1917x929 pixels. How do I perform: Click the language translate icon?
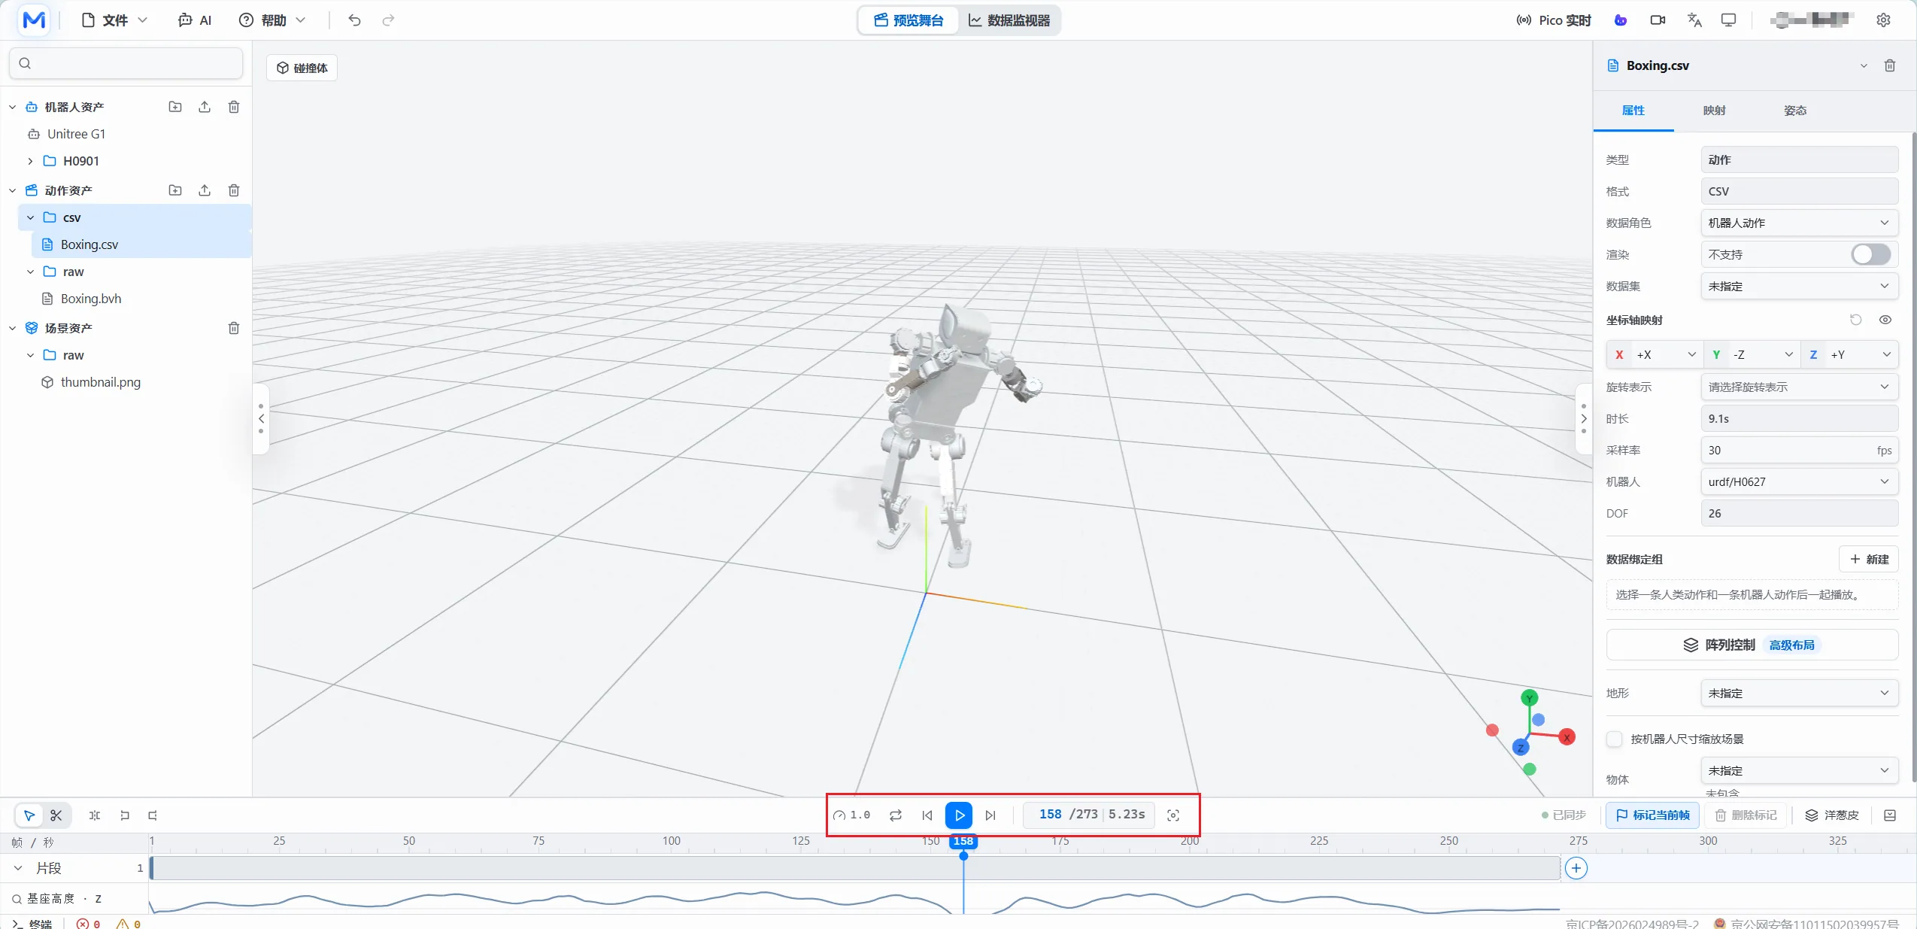point(1694,20)
